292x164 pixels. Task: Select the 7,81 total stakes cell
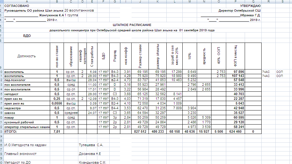pyautogui.click(x=57, y=132)
